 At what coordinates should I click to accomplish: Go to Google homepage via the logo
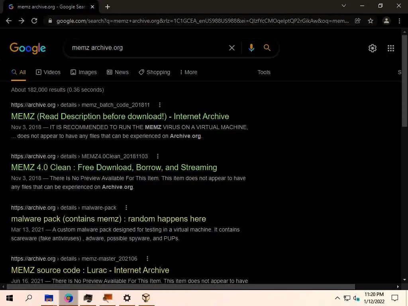pos(27,48)
